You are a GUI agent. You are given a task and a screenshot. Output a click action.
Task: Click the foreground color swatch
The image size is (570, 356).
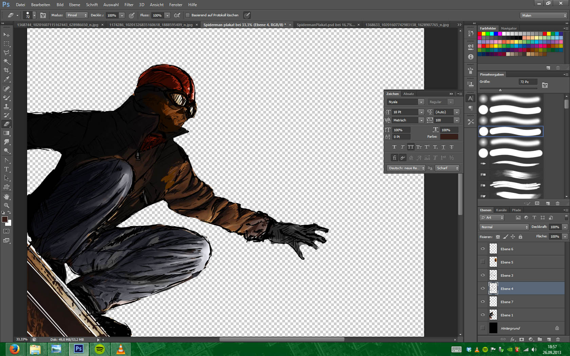pyautogui.click(x=5, y=220)
